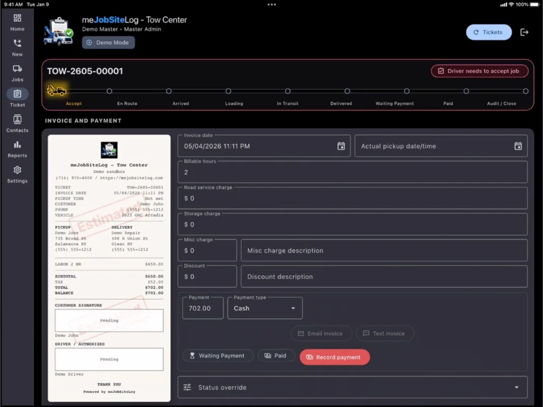The height and width of the screenshot is (407, 543).
Task: Click the INVOICE AND PAYMENT heading
Action: click(x=83, y=121)
